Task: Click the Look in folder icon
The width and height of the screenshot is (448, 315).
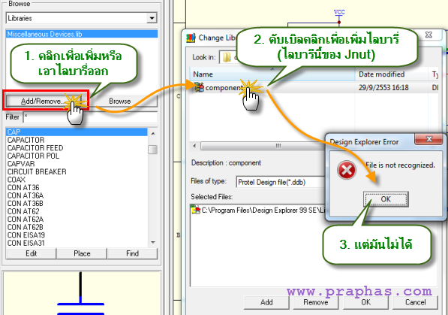Action: coord(227,57)
